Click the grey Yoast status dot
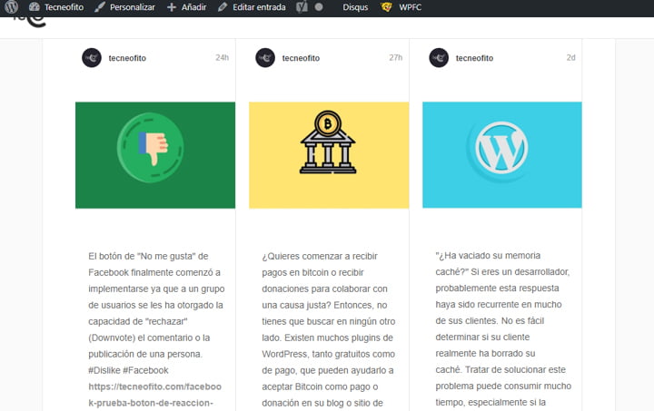This screenshot has width=654, height=411. (319, 7)
